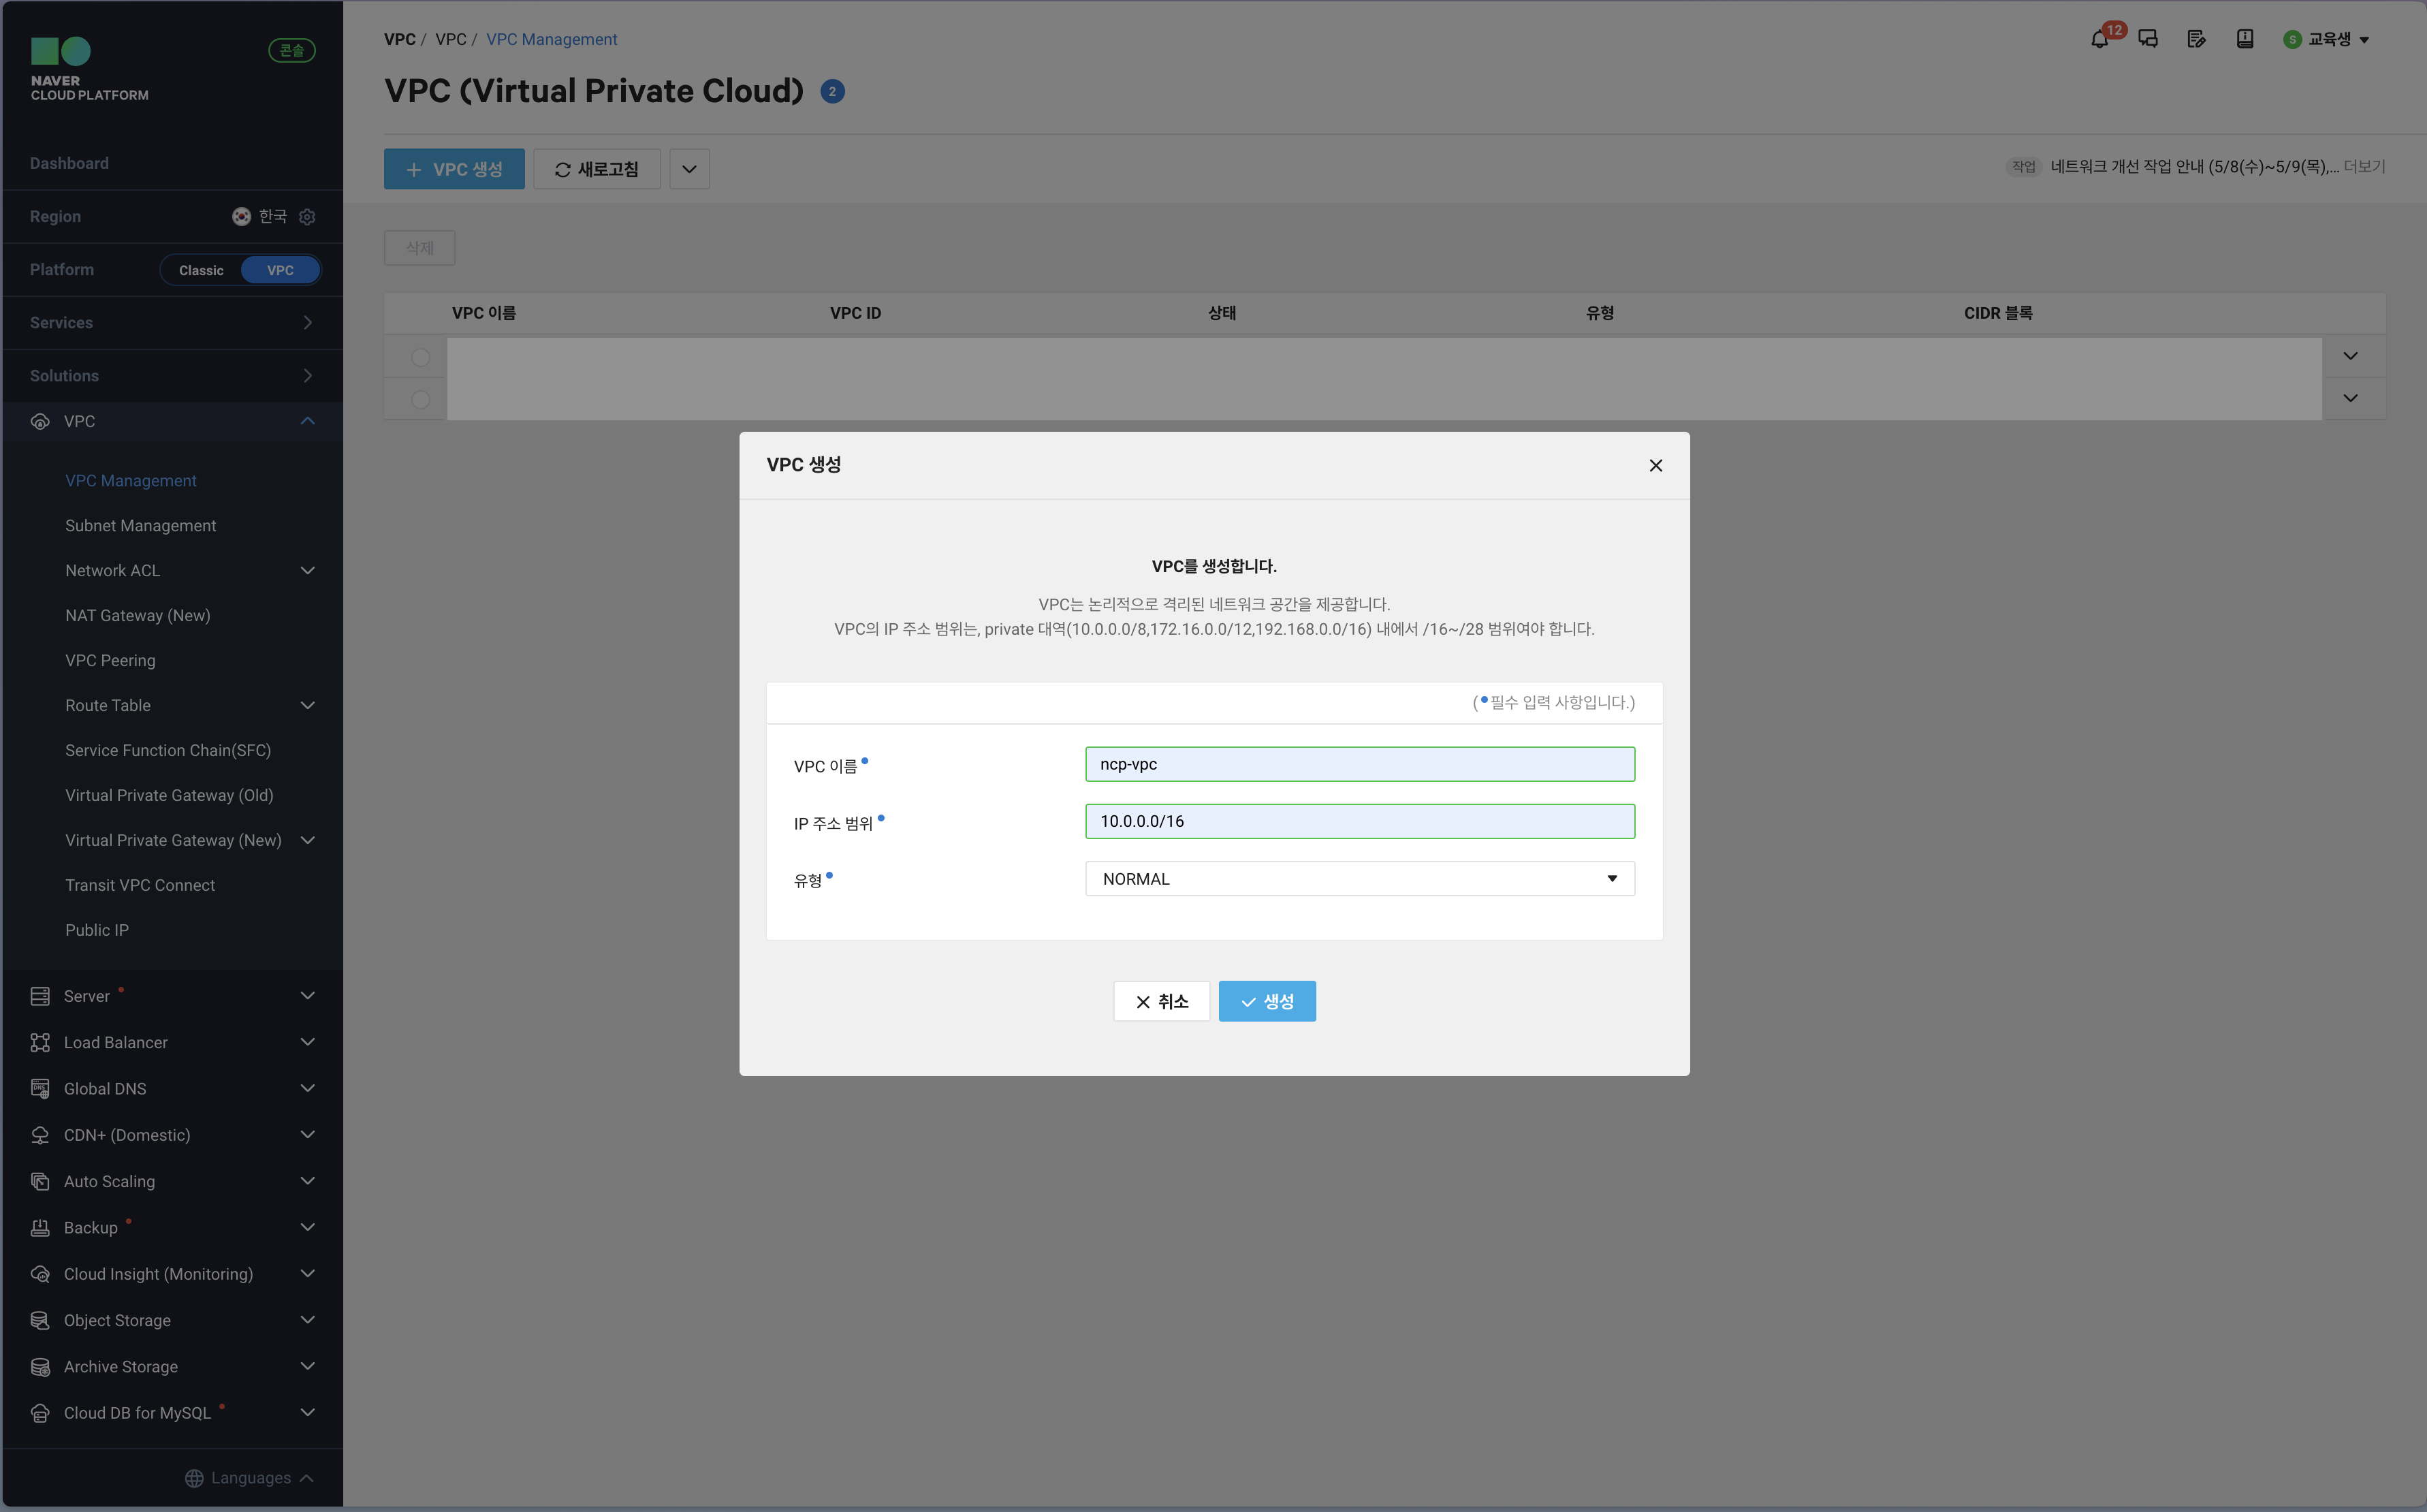Expand the Network ACL submenu

click(x=308, y=570)
